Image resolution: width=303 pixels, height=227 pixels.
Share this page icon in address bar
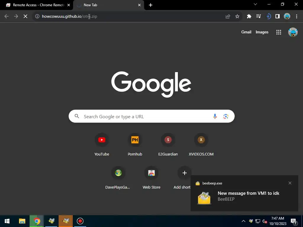228,17
